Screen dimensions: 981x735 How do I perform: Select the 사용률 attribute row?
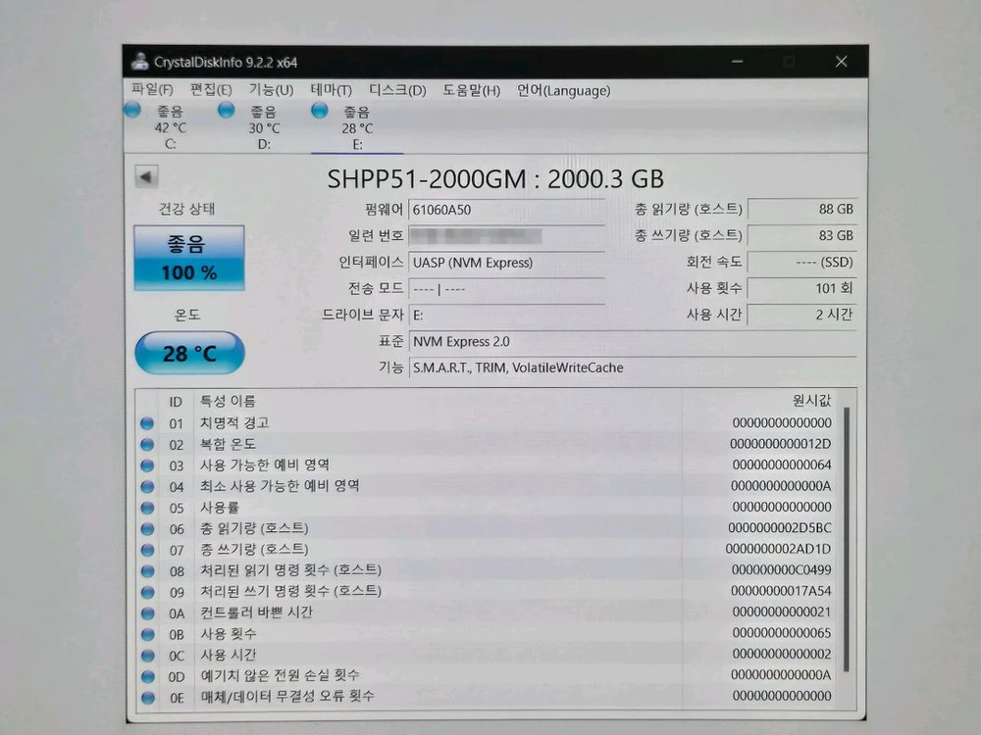(x=488, y=508)
